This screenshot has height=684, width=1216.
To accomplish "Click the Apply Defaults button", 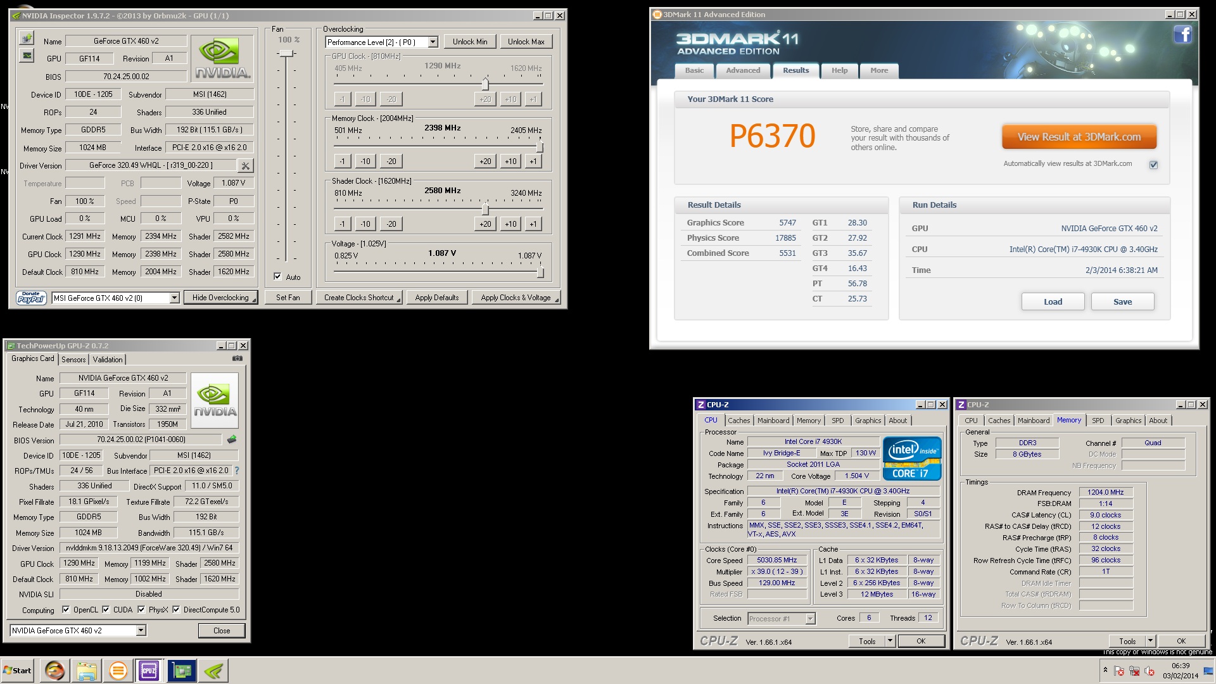I will pyautogui.click(x=437, y=298).
